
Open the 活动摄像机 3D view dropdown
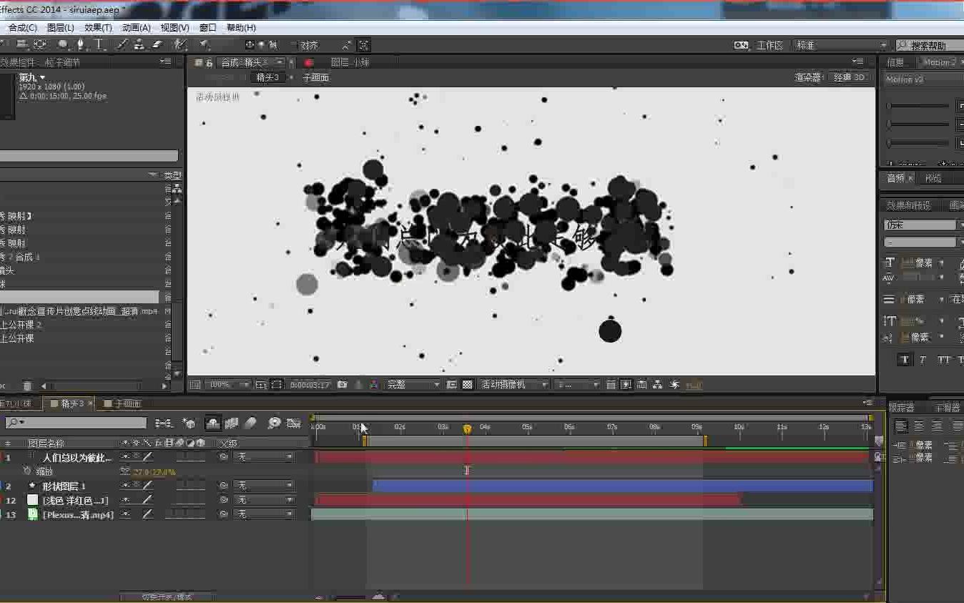click(512, 384)
